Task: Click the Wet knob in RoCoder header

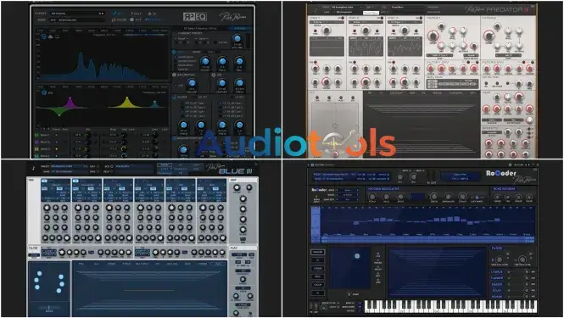Action: point(413,176)
